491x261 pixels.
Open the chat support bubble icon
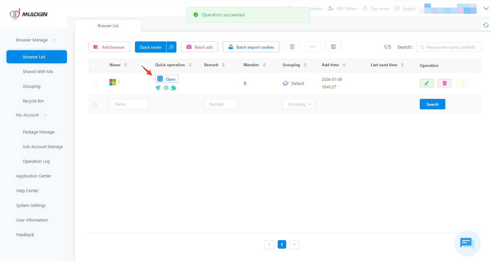[467, 243]
